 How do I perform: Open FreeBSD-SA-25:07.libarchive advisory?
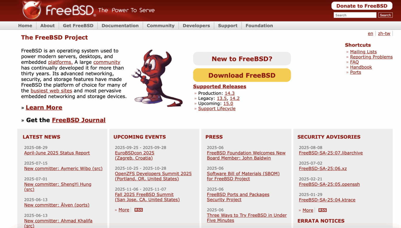pos(331,153)
